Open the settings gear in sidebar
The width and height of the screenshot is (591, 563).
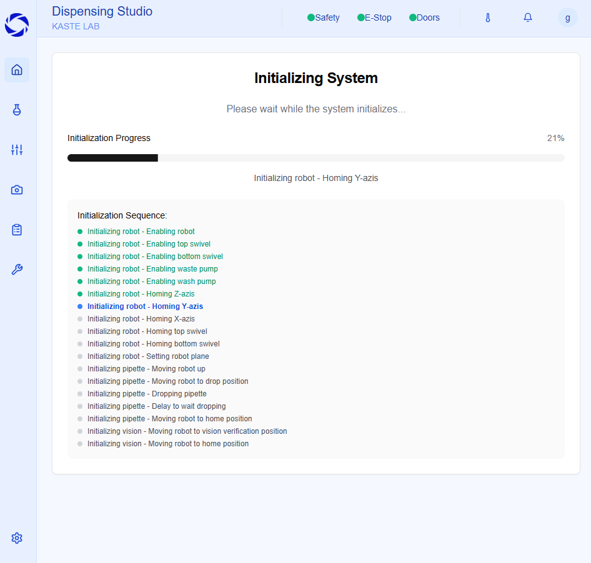(17, 538)
